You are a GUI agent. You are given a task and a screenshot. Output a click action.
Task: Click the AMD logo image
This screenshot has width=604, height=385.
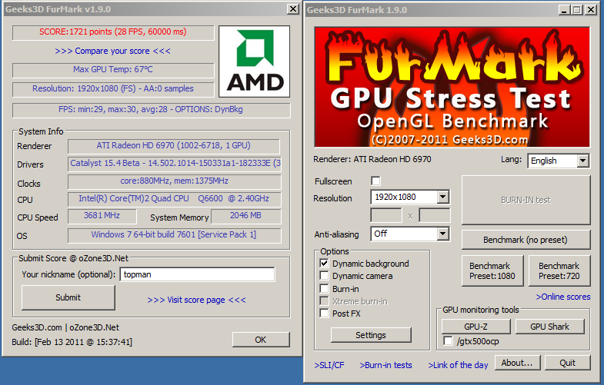(254, 61)
